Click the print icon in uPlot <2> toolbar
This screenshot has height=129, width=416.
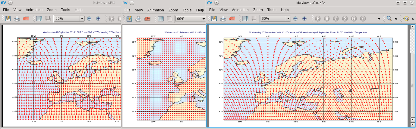(223, 19)
